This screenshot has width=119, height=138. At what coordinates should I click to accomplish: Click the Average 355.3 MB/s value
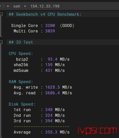[x=57, y=132]
